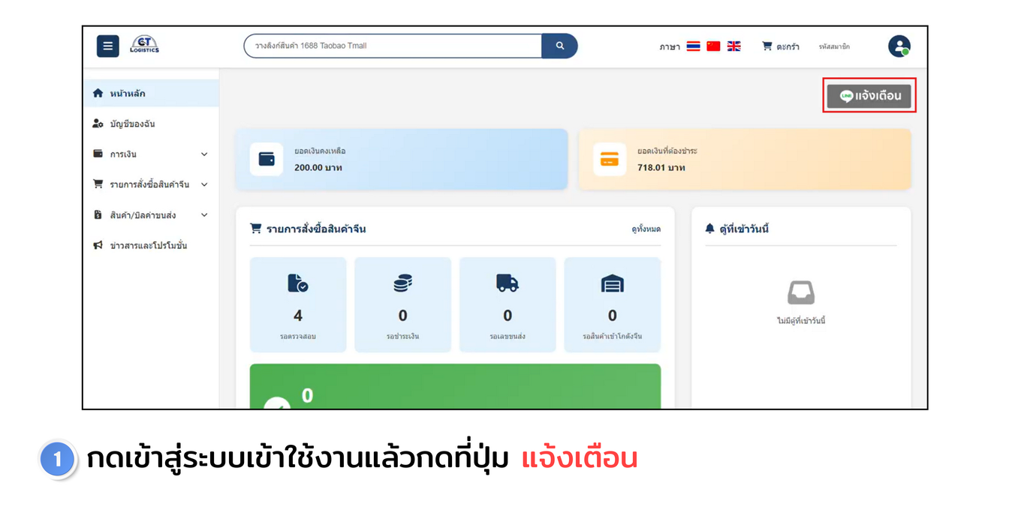The width and height of the screenshot is (1033, 516).
Task: Open the รอตรวจสอบ status card
Action: pyautogui.click(x=298, y=304)
